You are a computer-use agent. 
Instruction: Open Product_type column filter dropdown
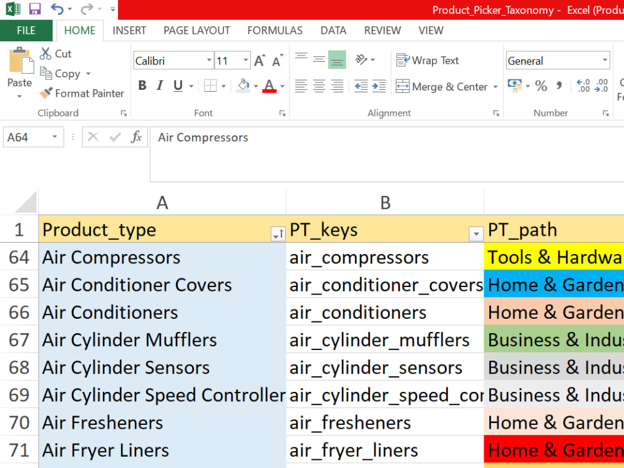pos(278,234)
